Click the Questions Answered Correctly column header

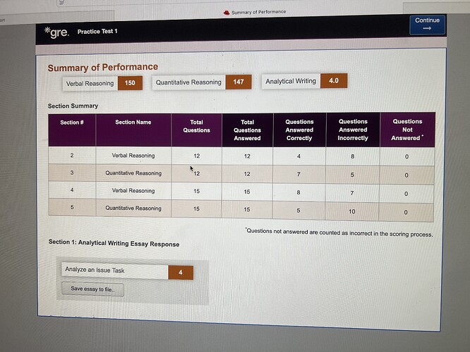[299, 130]
